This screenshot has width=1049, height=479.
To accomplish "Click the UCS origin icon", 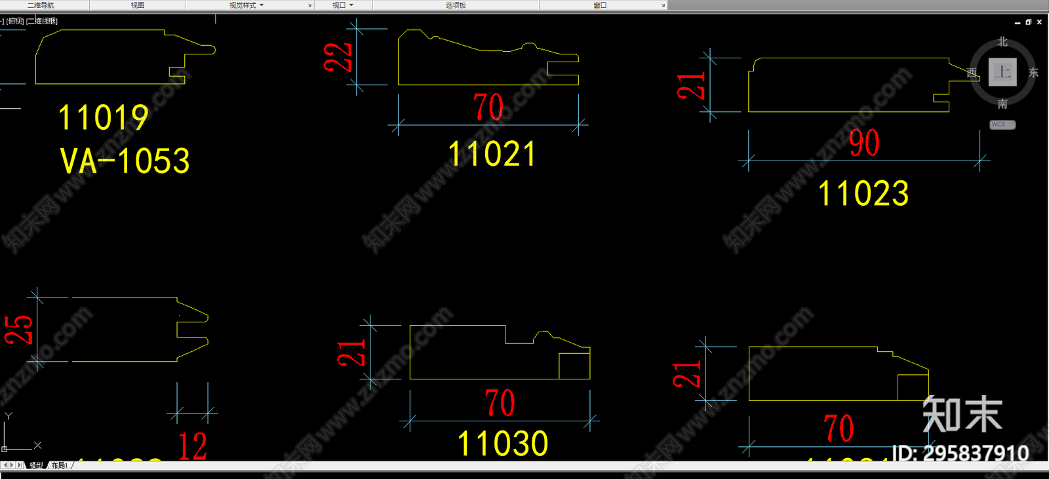I will (x=5, y=449).
